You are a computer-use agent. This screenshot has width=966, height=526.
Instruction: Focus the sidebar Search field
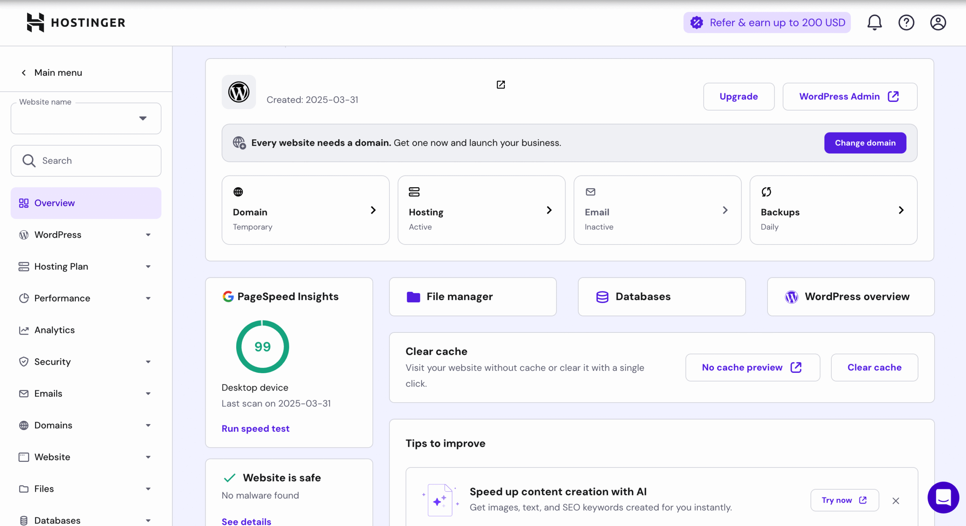[x=86, y=161]
